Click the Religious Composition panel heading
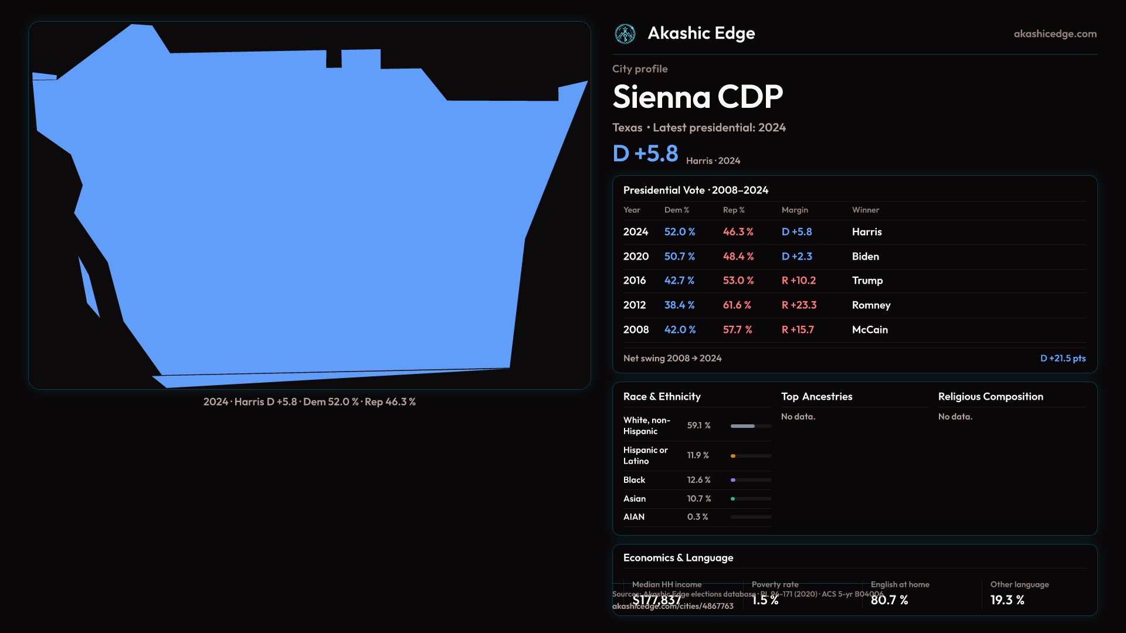Viewport: 1126px width, 633px height. 990,397
